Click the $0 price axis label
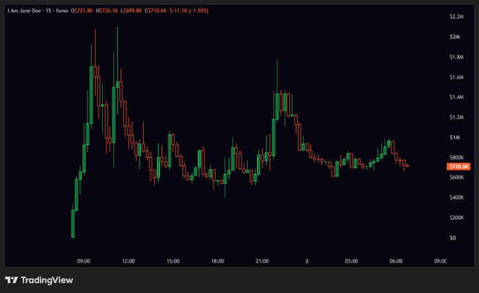This screenshot has width=479, height=293. tap(452, 237)
